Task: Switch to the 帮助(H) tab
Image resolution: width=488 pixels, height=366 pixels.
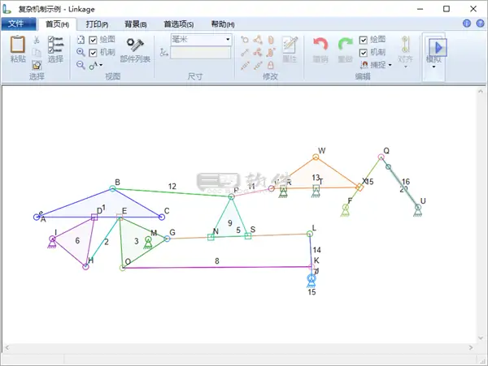Action: click(x=223, y=24)
